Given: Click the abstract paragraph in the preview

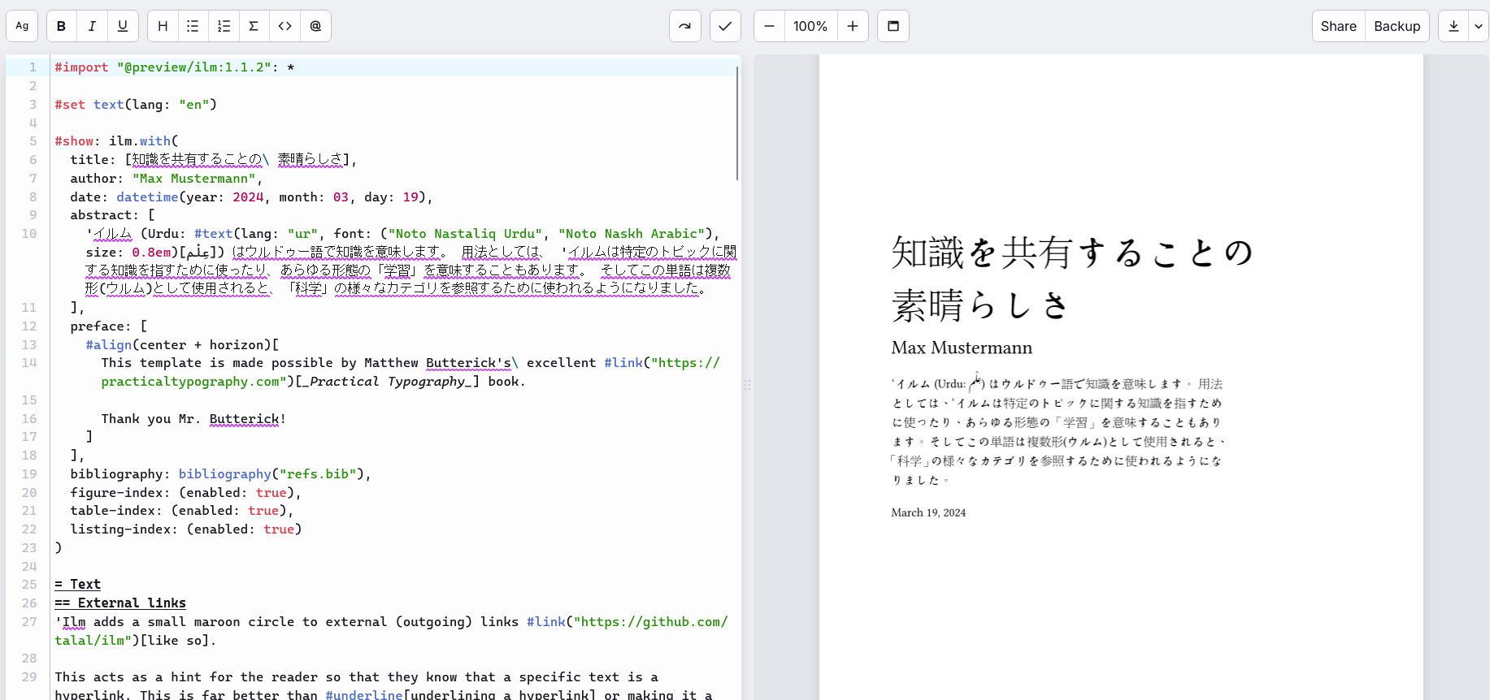Looking at the screenshot, I should pos(1058,430).
